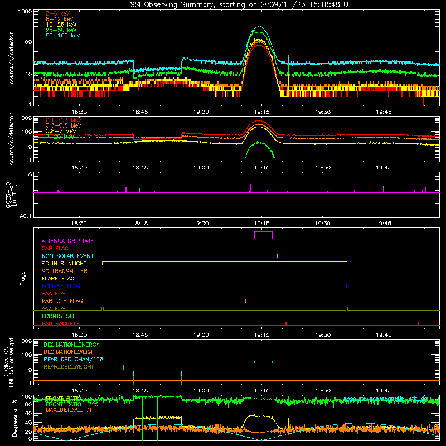Click the REAR_DEC_WEIGHT legend label

pyautogui.click(x=69, y=367)
